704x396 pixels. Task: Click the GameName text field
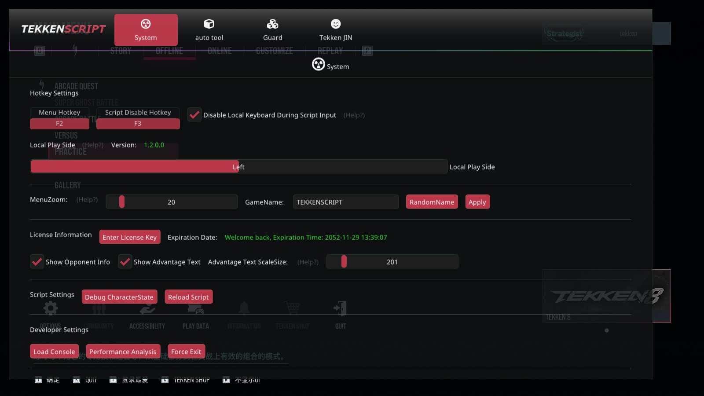click(345, 202)
